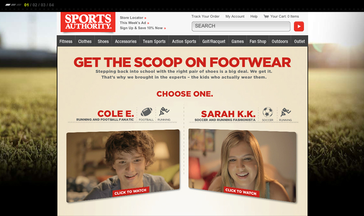364x216 pixels.
Task: Click Sign Up & Save 10% Now
Action: (x=143, y=28)
